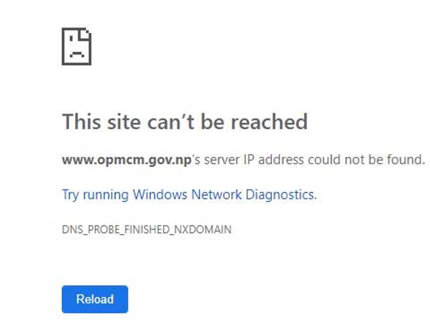The image size is (430, 335).
Task: Click 'could not be found.' text
Action: click(x=366, y=160)
